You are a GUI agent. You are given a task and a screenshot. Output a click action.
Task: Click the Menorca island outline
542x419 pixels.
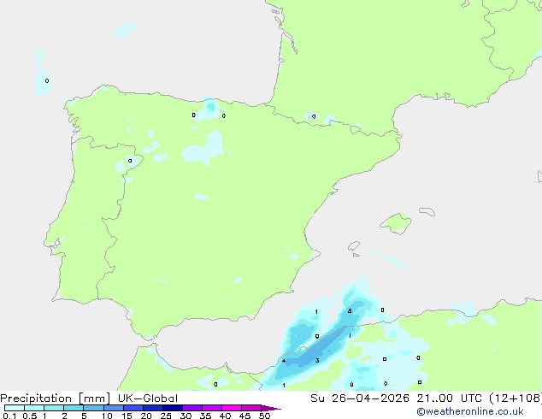[427, 211]
